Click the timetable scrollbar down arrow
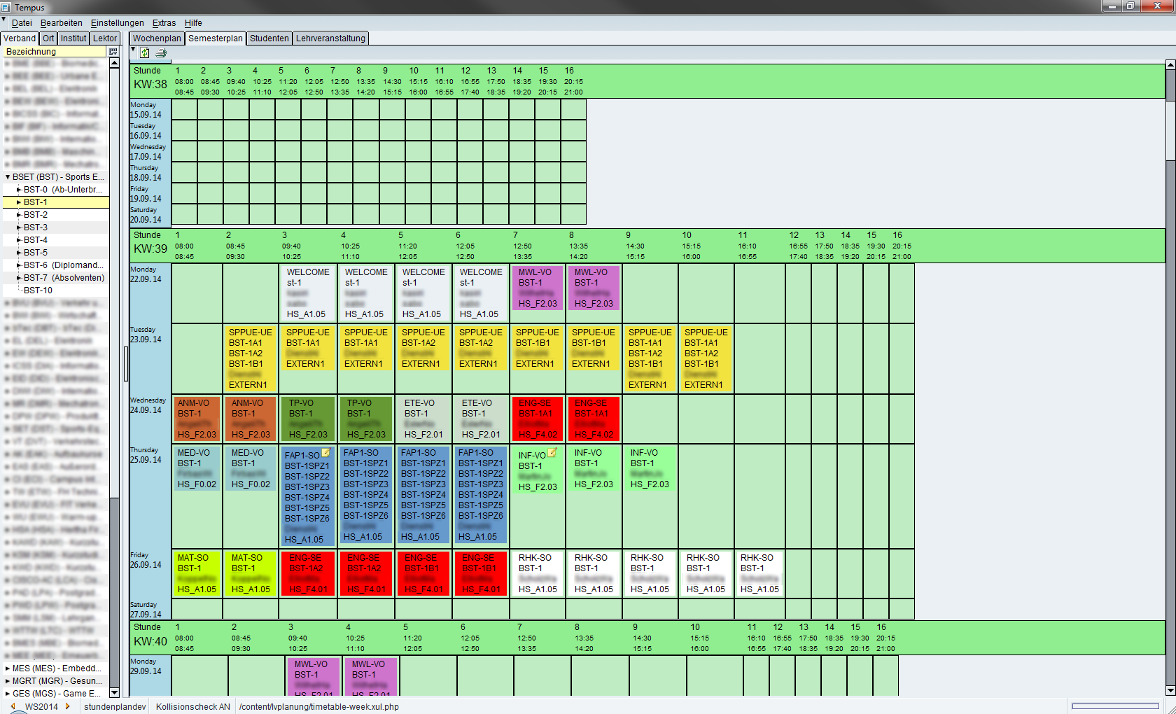Screen dimensions: 1176x714 click(1170, 690)
